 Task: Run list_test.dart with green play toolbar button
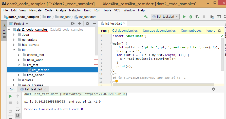(x=184, y=17)
